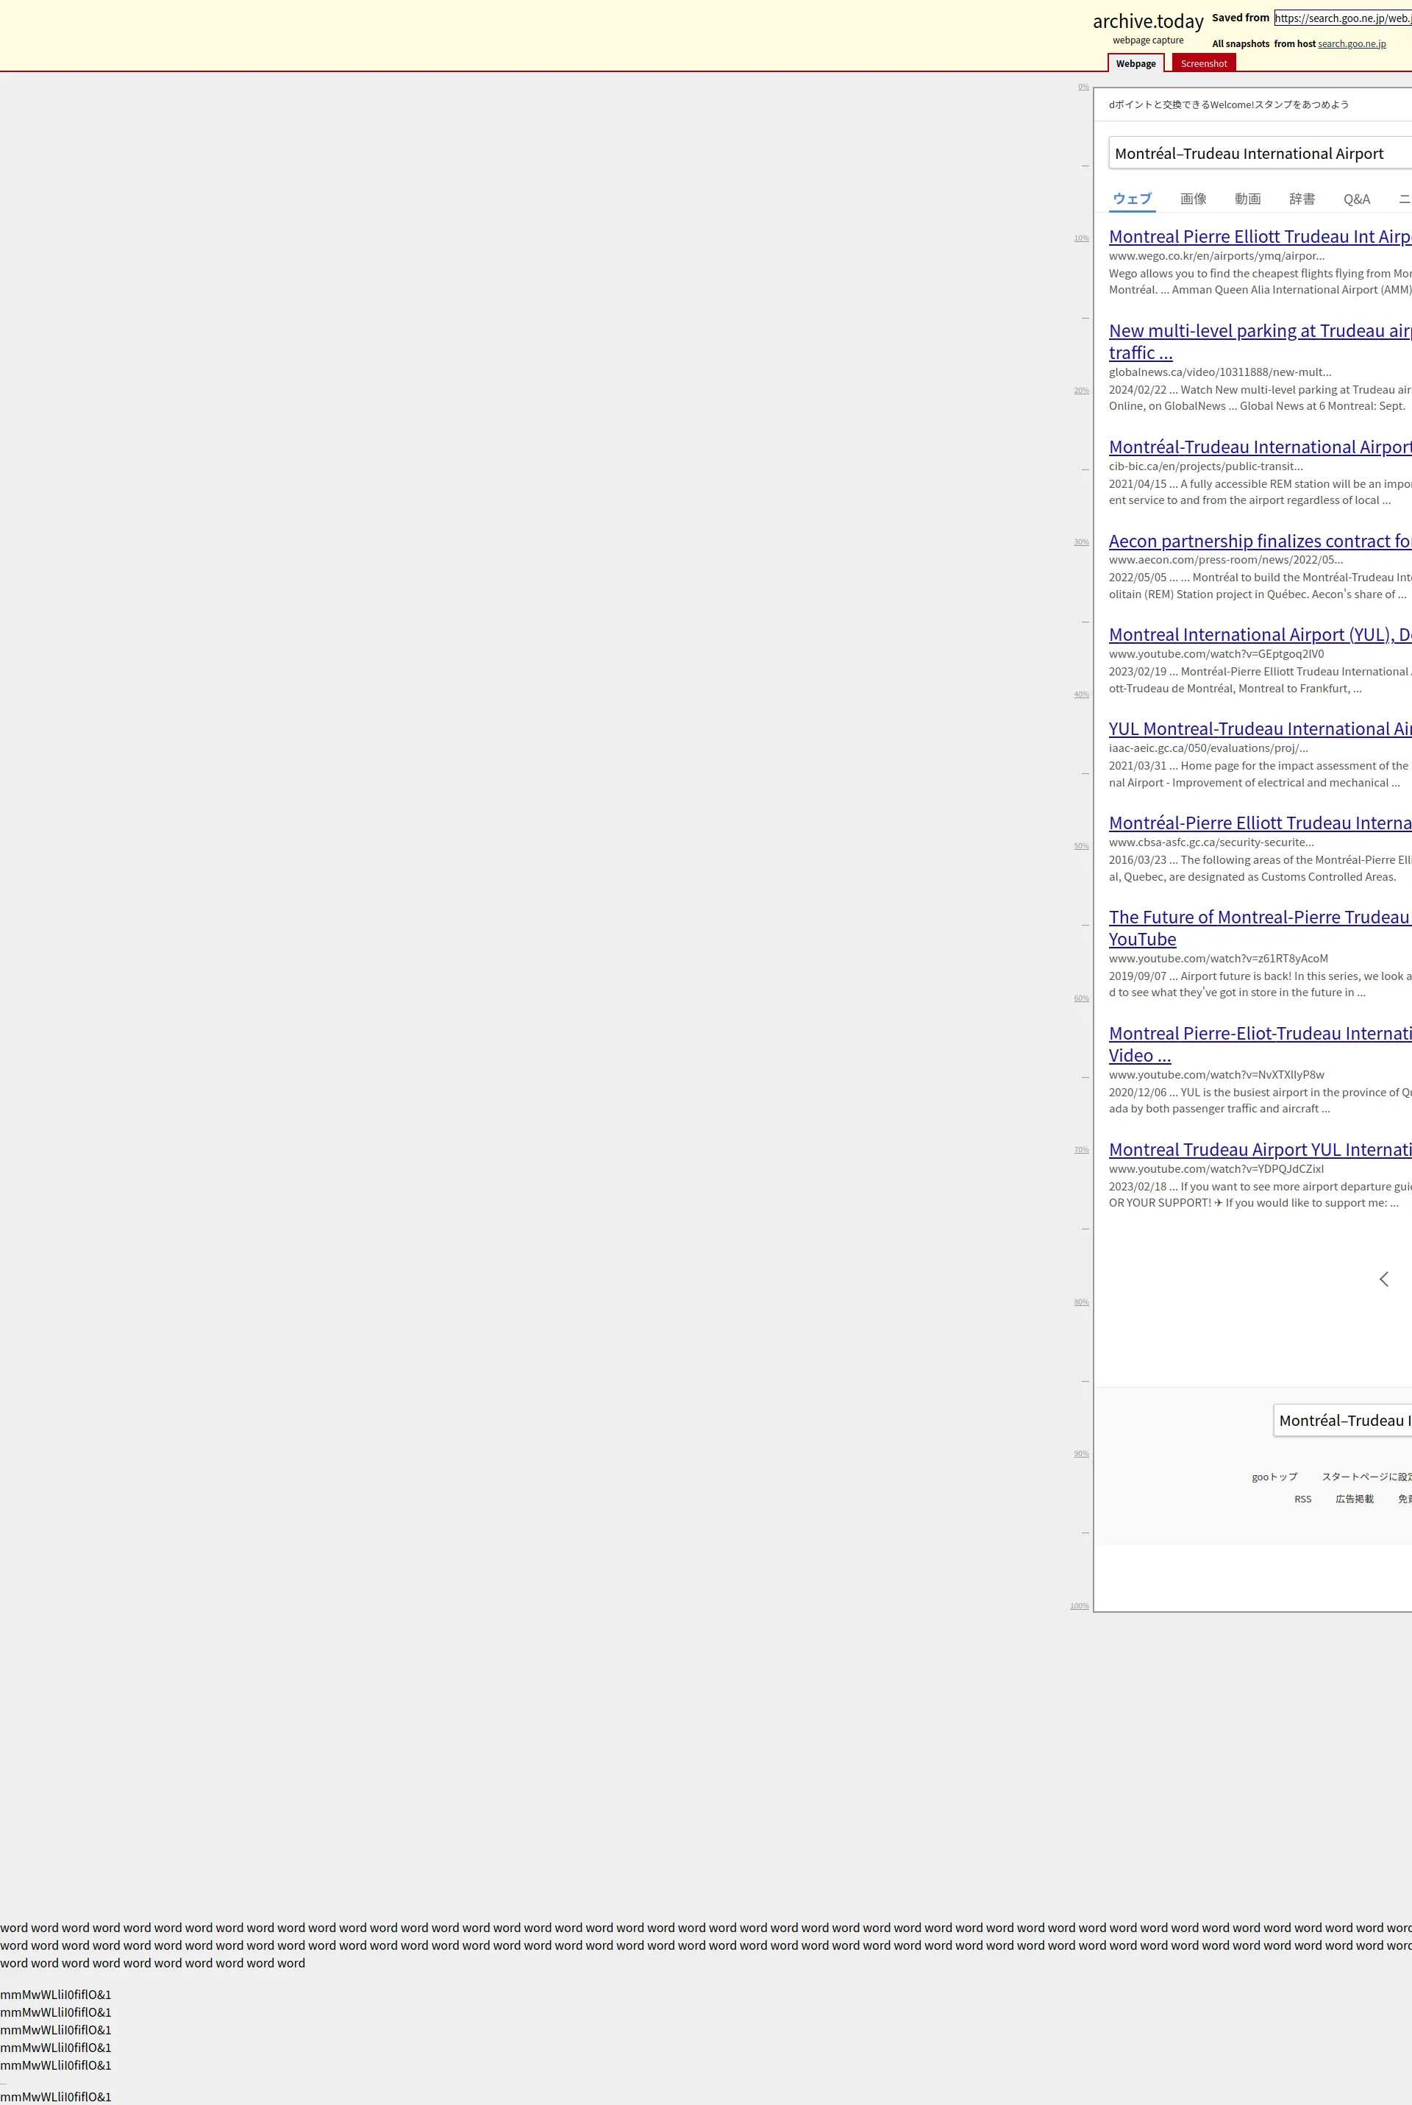Open New multi-level parking at Trudeau result
This screenshot has width=1412, height=2105.
tap(1259, 332)
